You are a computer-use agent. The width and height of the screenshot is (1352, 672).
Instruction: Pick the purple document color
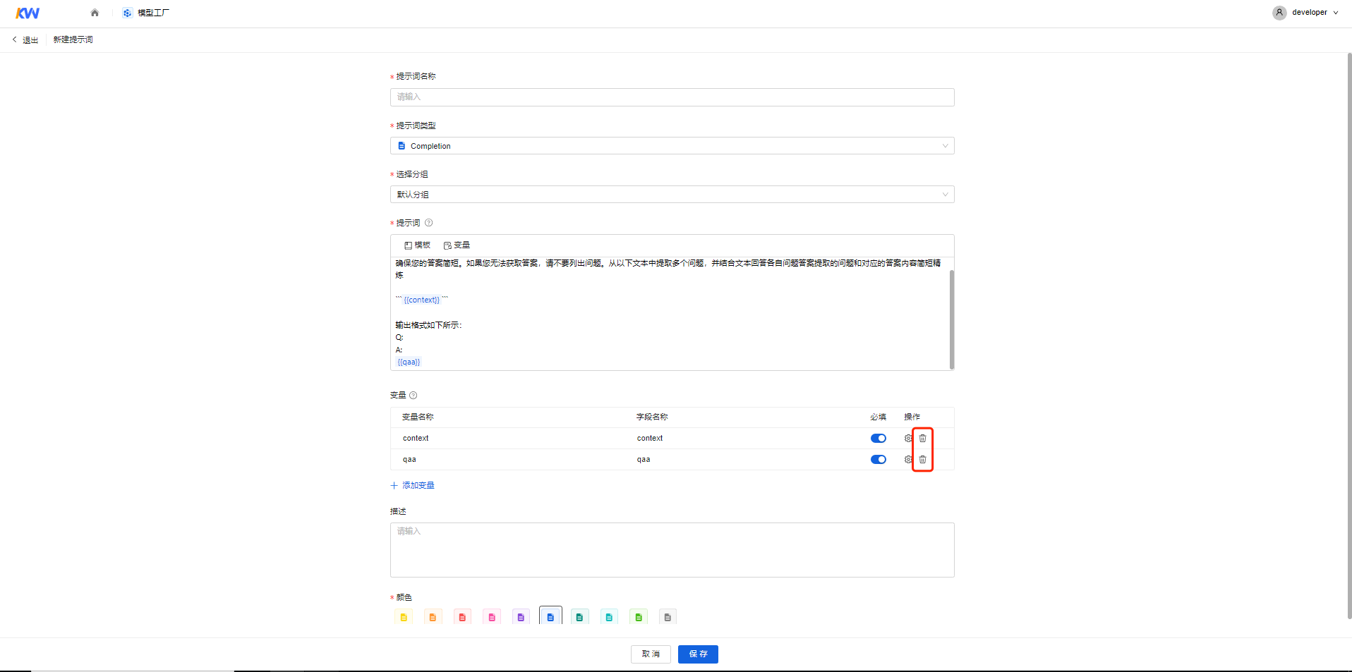pyautogui.click(x=521, y=617)
